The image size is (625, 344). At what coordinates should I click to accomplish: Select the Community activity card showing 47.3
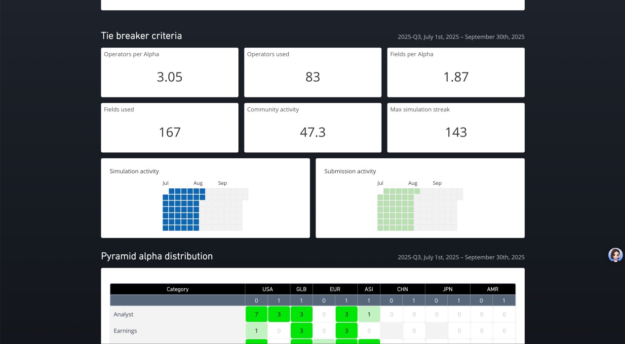tap(312, 128)
